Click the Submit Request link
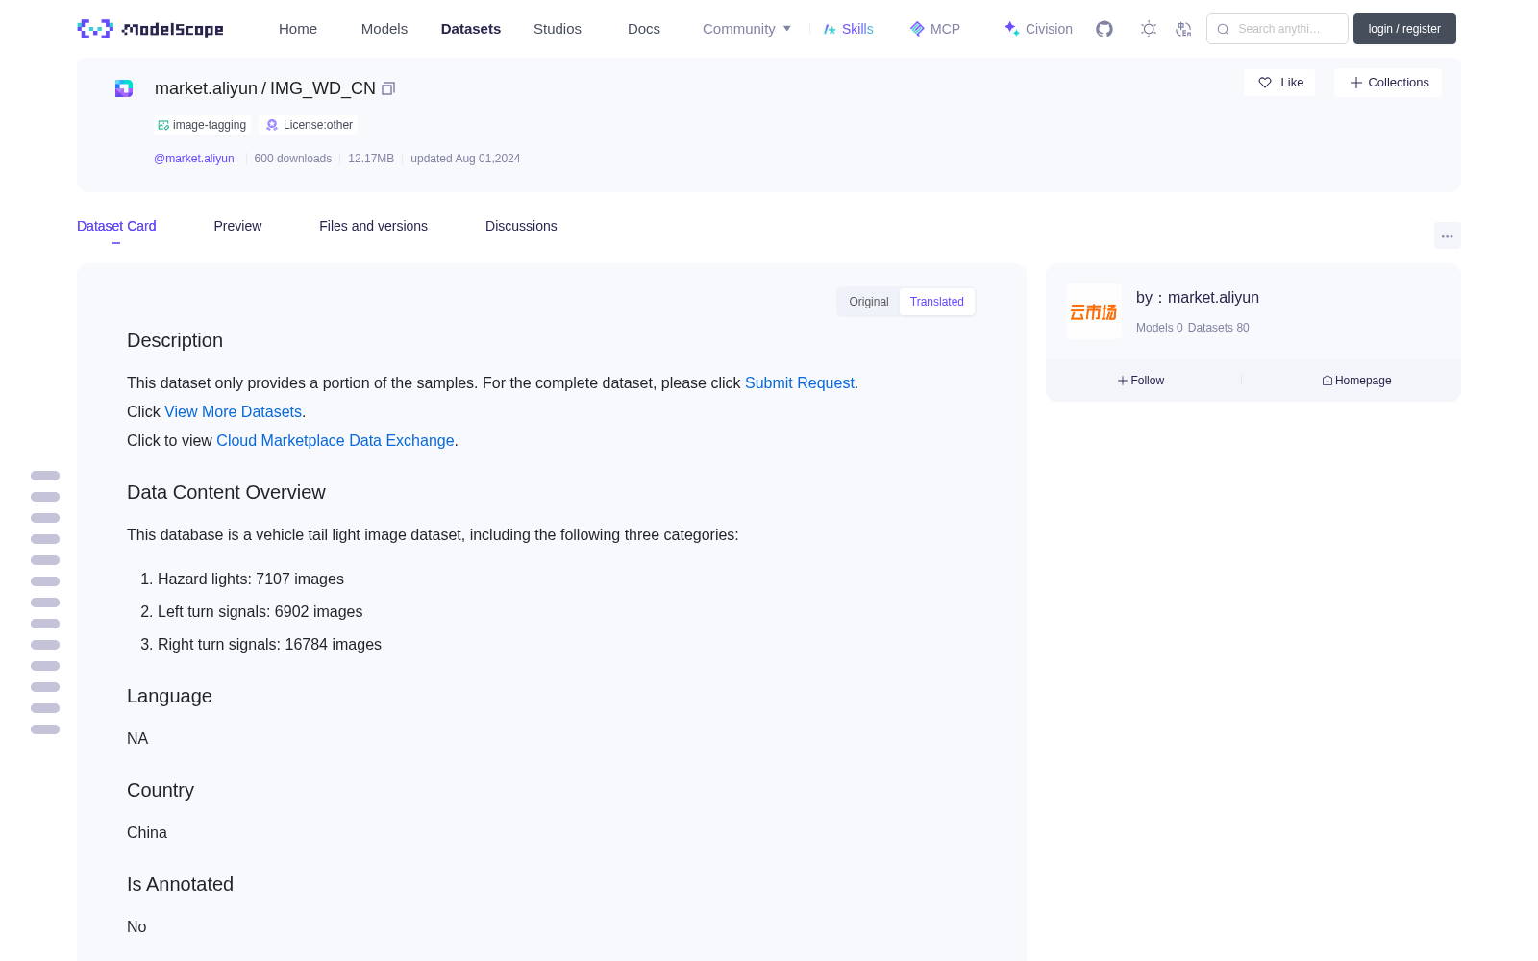Image resolution: width=1538 pixels, height=961 pixels. pyautogui.click(x=800, y=382)
